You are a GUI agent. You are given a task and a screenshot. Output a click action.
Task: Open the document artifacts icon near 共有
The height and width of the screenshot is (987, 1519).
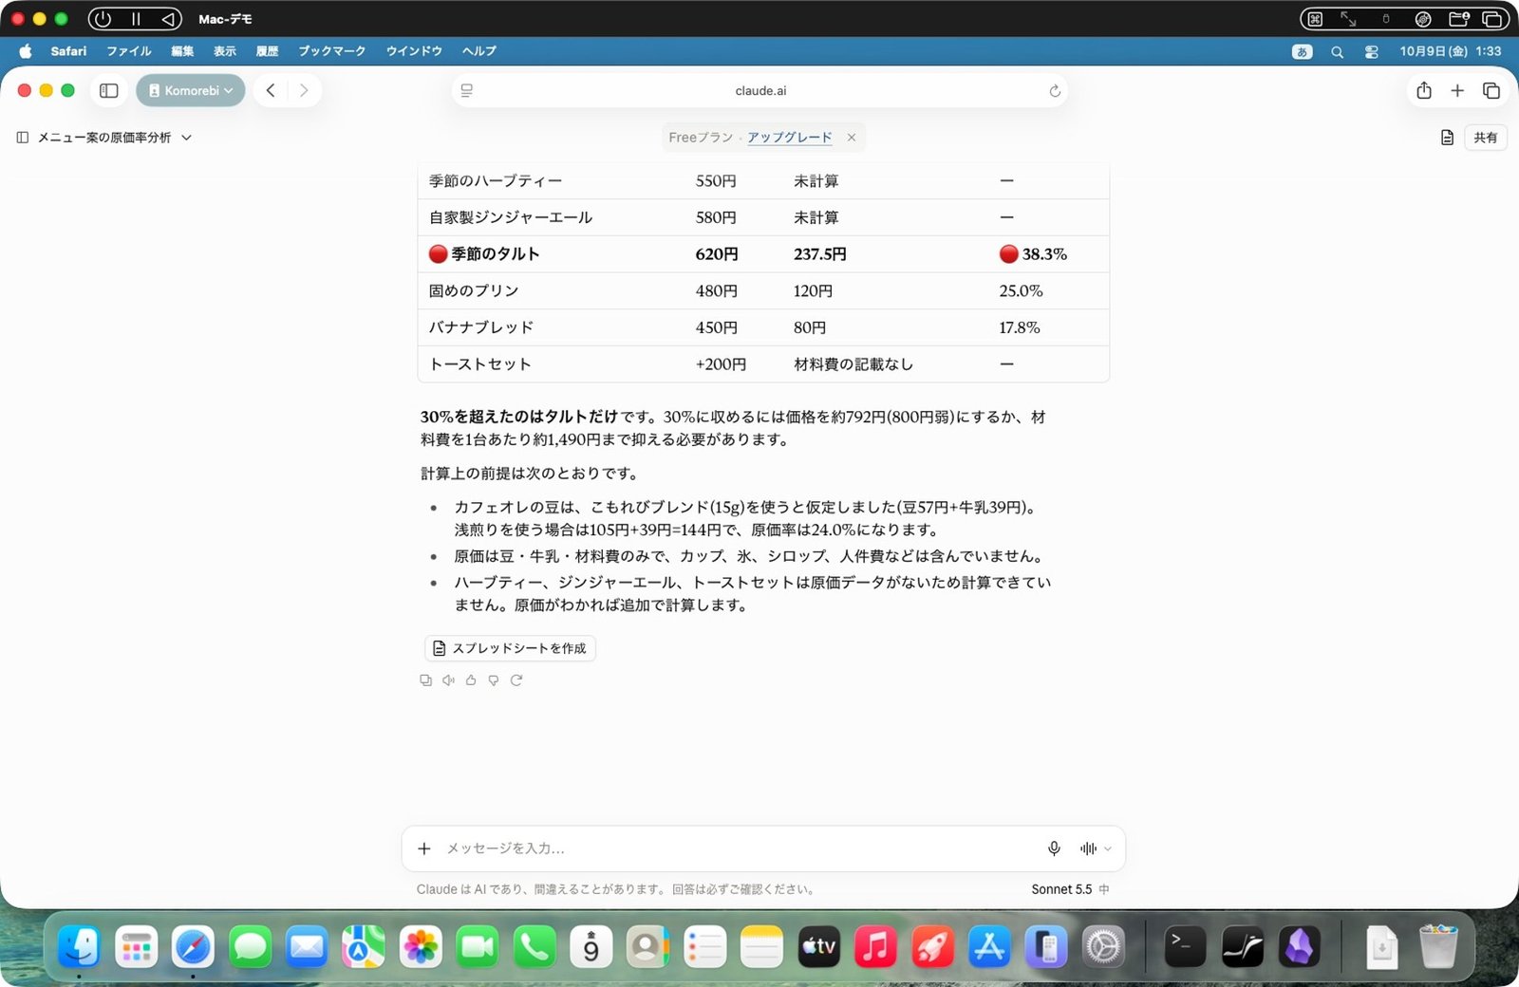[1447, 138]
